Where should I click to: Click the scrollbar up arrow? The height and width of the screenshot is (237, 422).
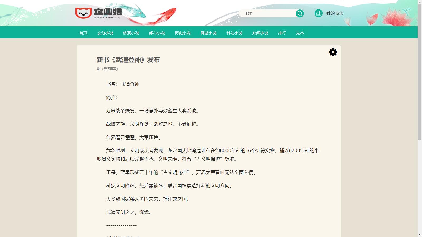pos(420,2)
